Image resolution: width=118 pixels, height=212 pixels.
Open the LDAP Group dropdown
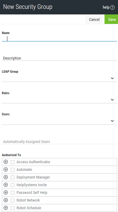[x=59, y=78]
